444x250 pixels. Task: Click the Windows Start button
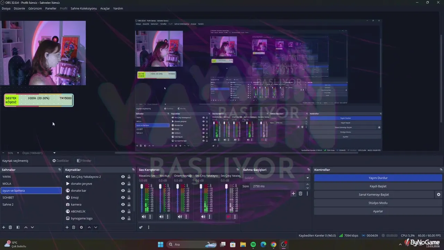click(x=161, y=244)
